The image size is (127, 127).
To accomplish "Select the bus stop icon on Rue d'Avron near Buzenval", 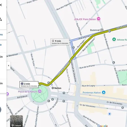I will point(110,31).
